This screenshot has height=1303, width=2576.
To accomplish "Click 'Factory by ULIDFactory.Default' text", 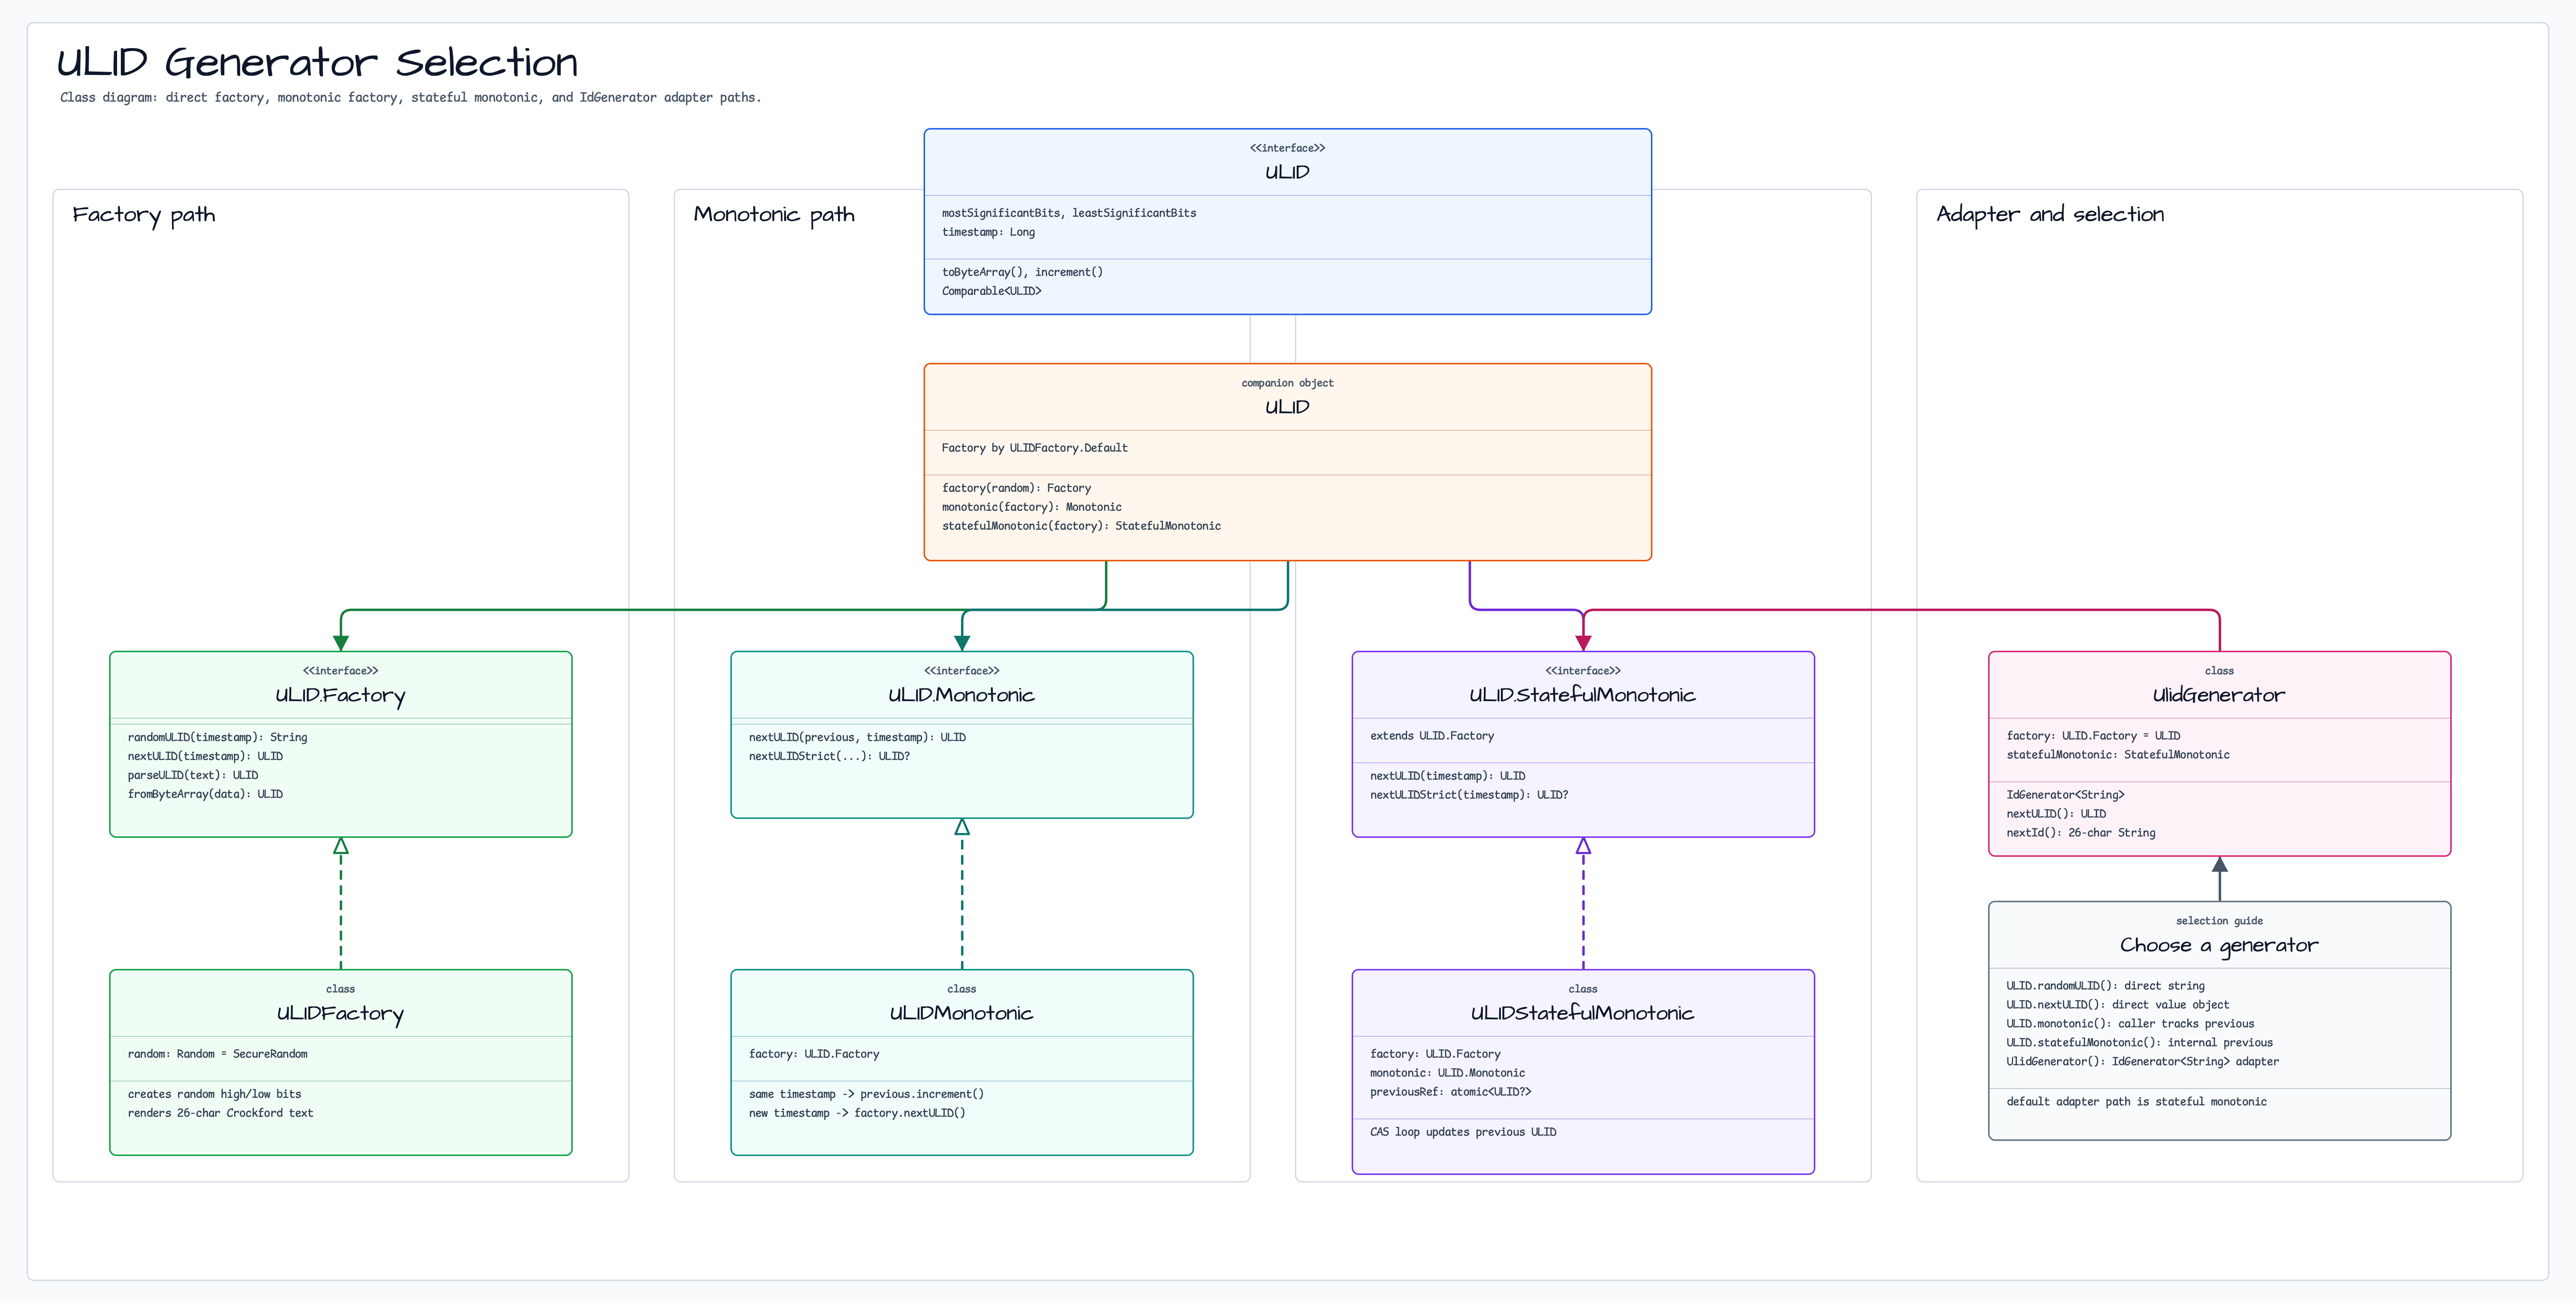I will tap(1034, 448).
